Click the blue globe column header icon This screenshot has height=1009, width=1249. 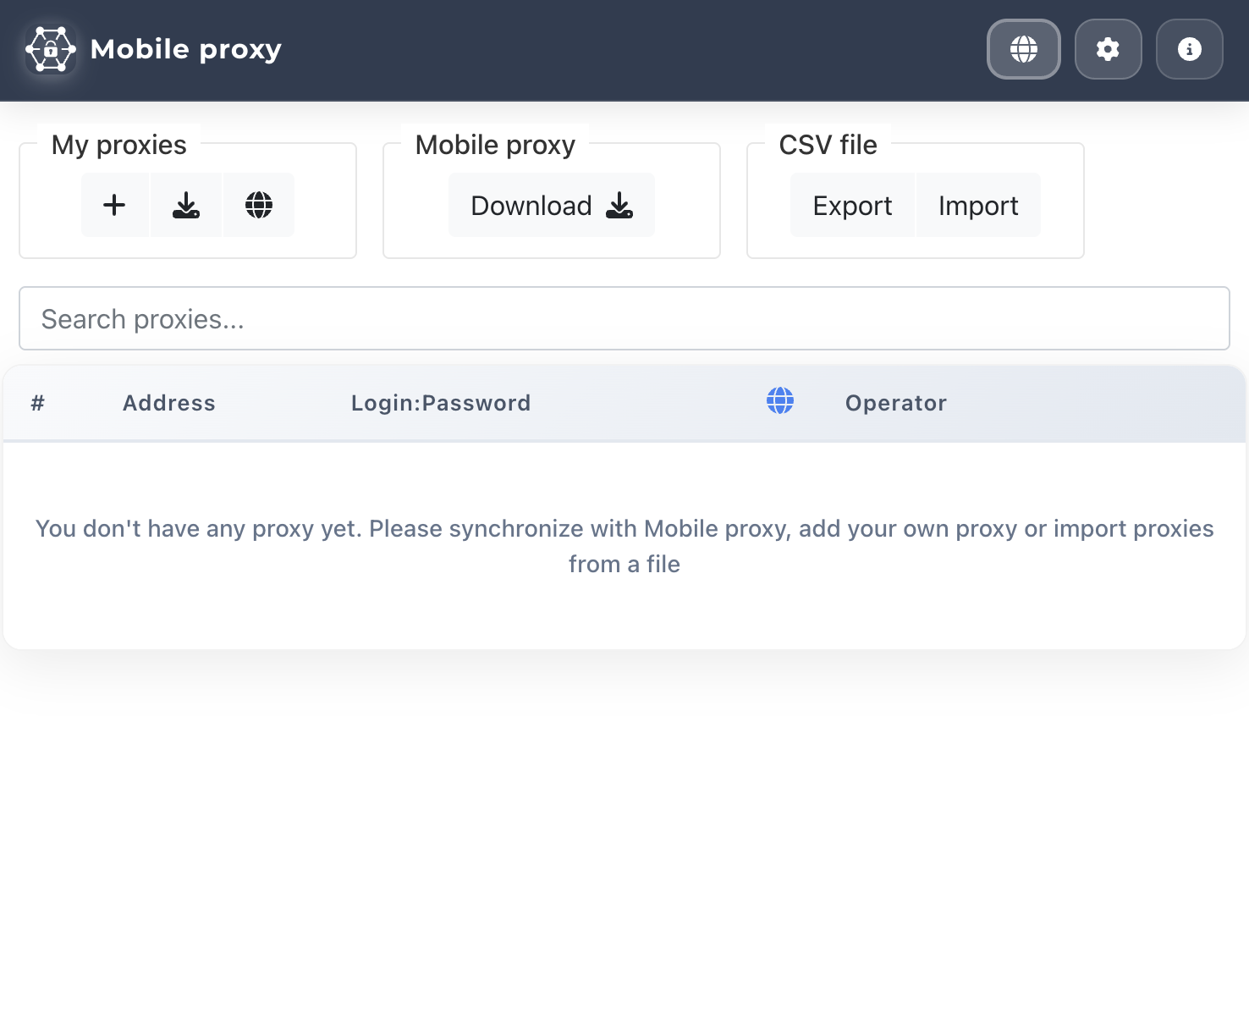pyautogui.click(x=780, y=400)
